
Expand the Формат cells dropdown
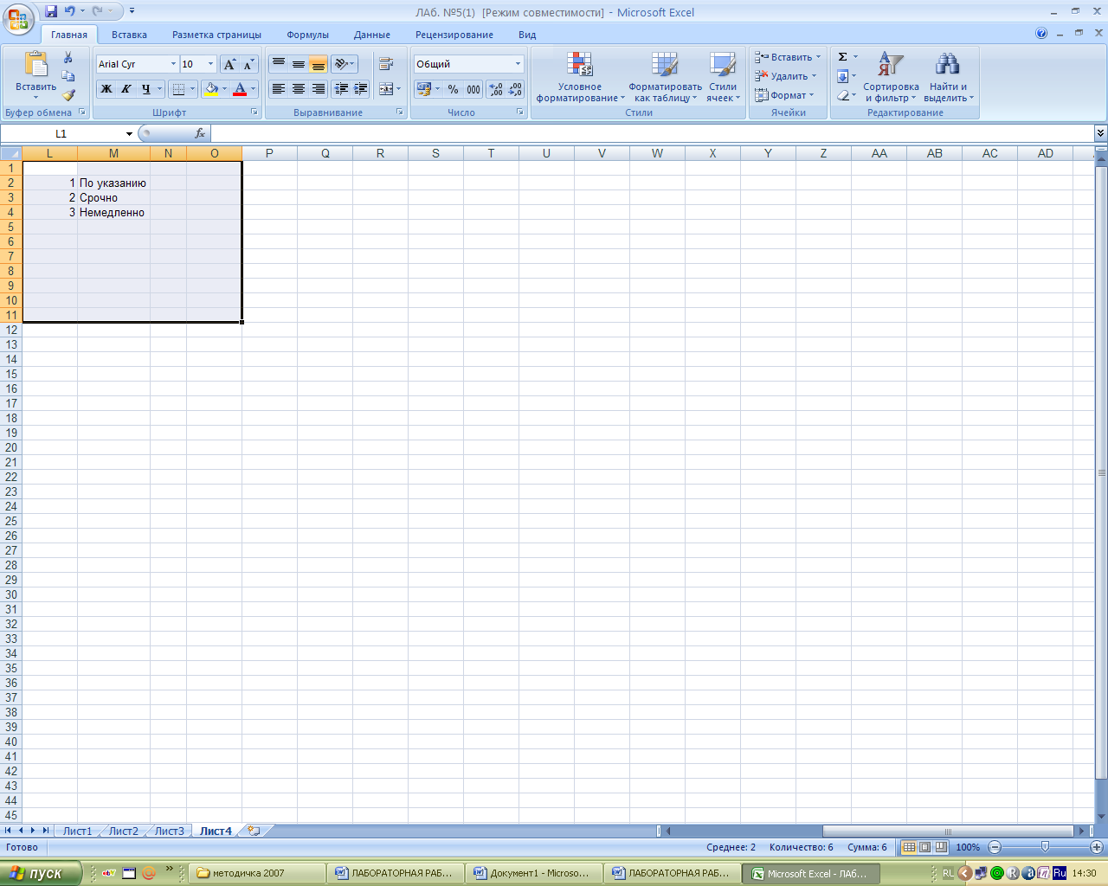(811, 95)
